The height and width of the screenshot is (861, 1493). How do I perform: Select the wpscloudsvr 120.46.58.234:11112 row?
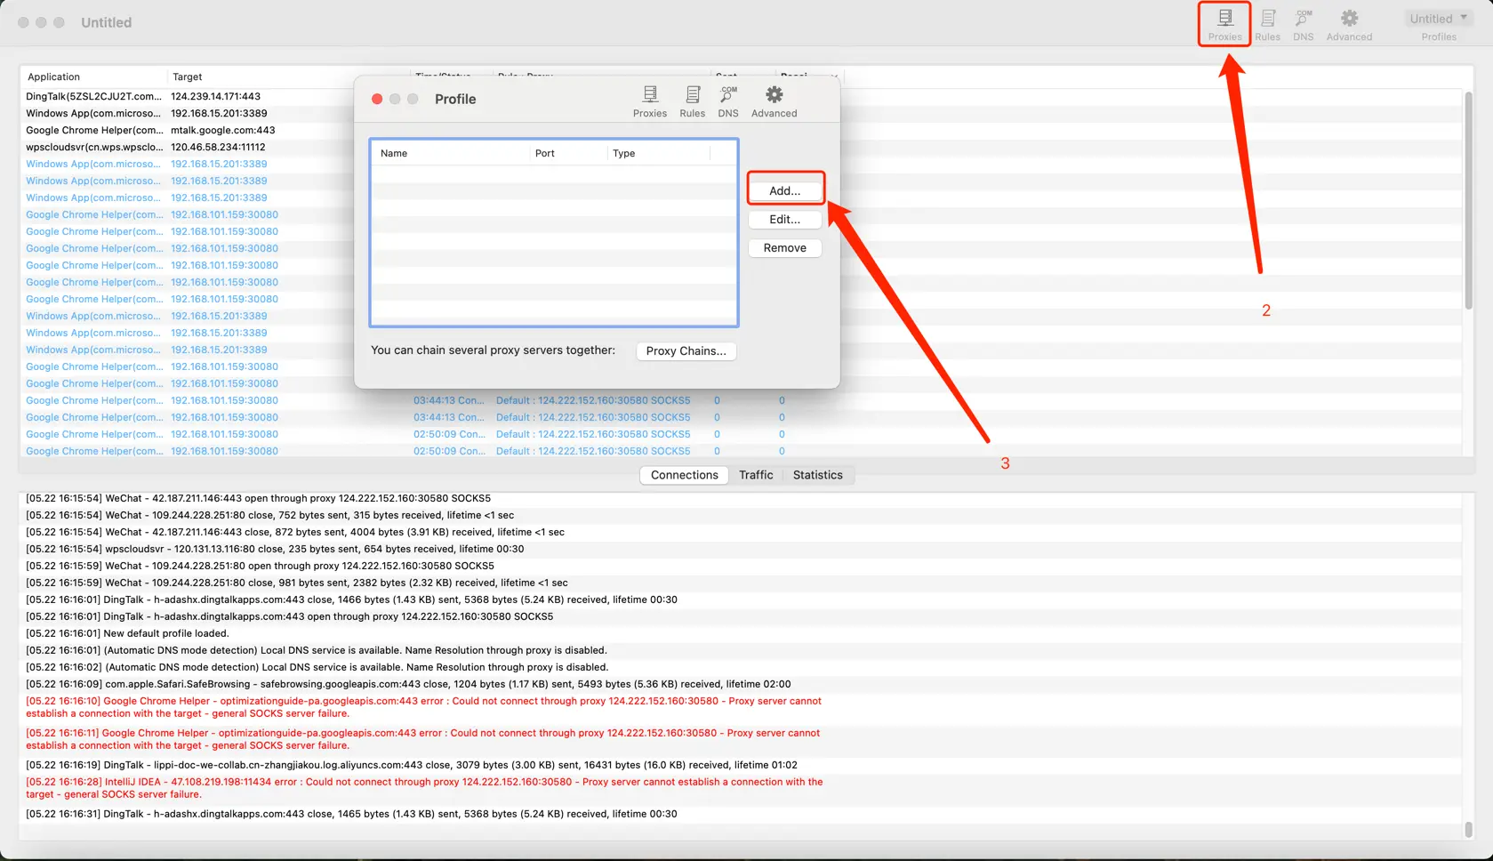189,147
